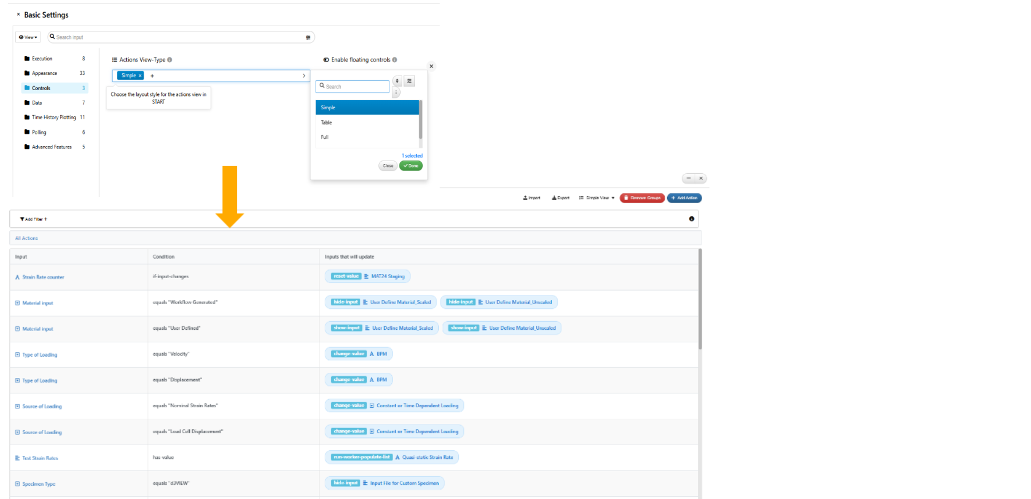
Task: Click the three-dot menu icon in popup
Action: tap(396, 92)
